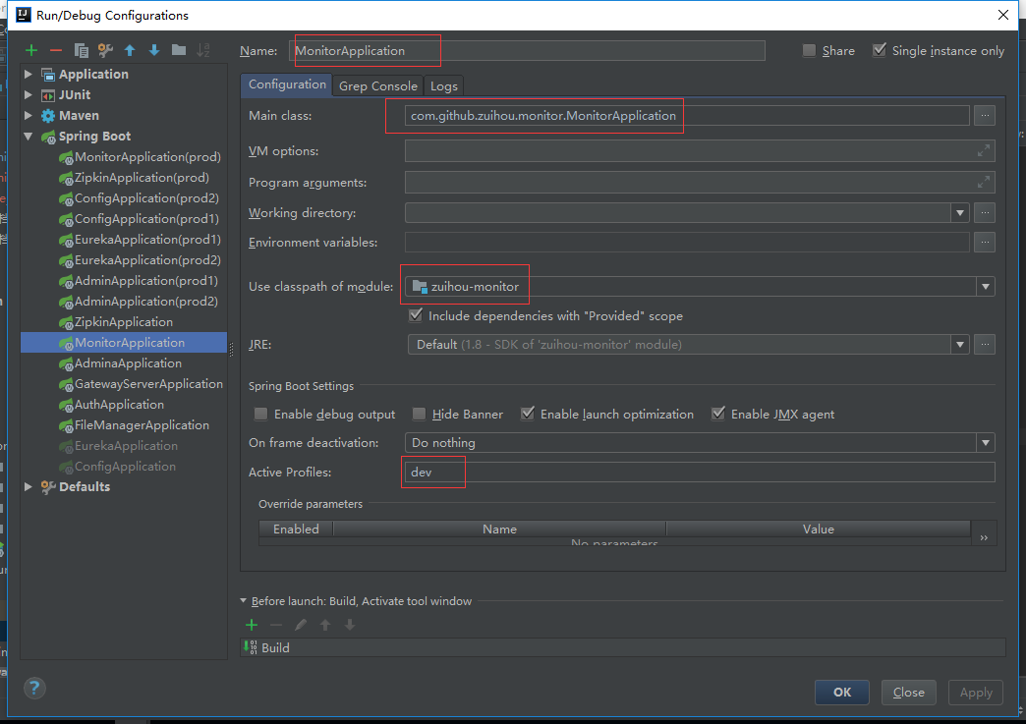Screen dimensions: 1026x724
Task: Click Apply button
Action: tap(976, 692)
